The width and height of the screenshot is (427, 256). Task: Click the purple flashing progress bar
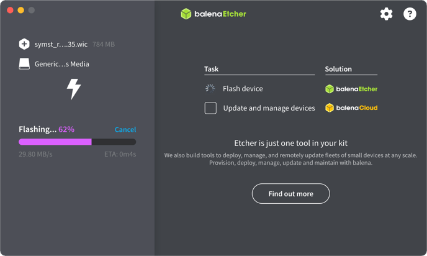coord(78,142)
